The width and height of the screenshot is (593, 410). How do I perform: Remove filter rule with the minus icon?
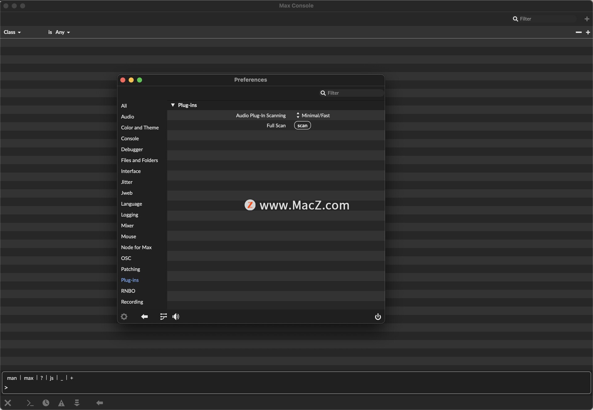click(x=578, y=32)
